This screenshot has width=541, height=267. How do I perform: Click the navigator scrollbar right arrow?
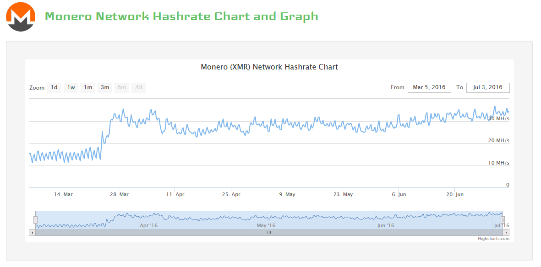coord(507,233)
